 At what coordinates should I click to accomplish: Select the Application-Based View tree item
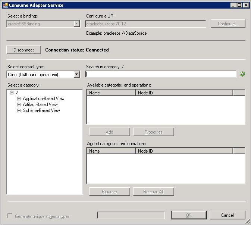coord(44,99)
